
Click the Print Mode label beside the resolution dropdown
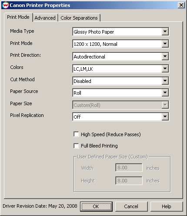pos(21,43)
